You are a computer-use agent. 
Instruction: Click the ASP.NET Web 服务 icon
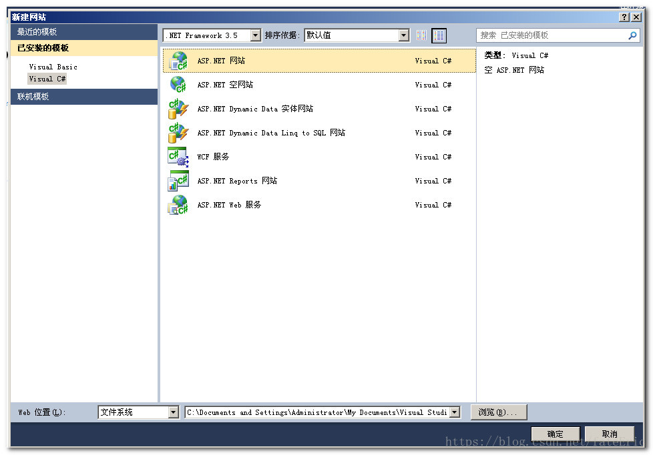(x=178, y=205)
